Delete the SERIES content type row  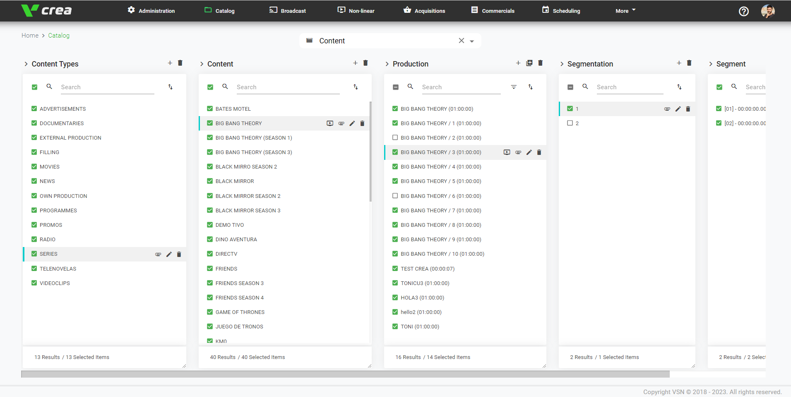[x=179, y=254]
